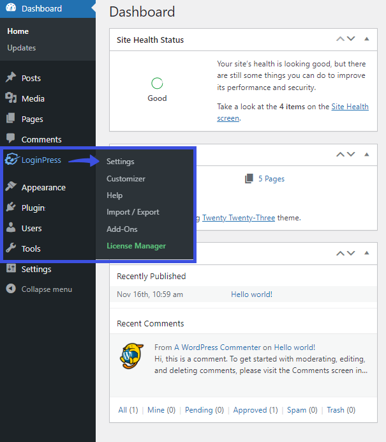Open LoginPress Import / Export
Screen dimensions: 386x442
point(133,212)
